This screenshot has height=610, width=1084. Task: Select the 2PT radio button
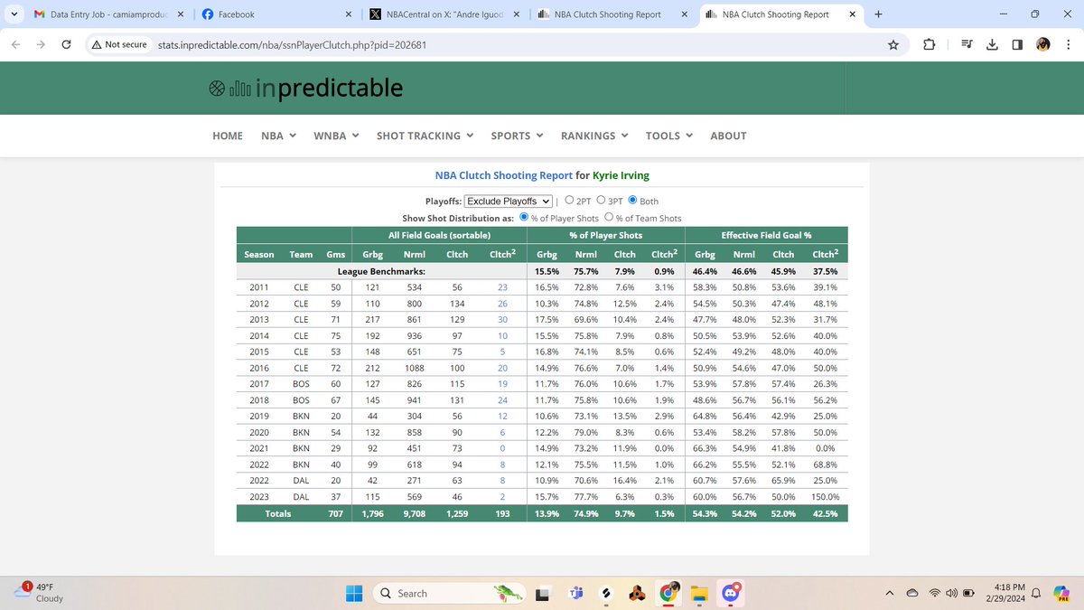(570, 202)
